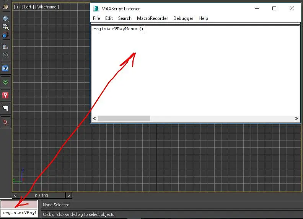Click the red swirl toolbar icon
303x219 pixels.
[x=5, y=122]
